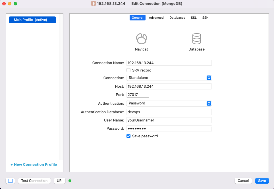Focus the Password field

click(x=169, y=129)
